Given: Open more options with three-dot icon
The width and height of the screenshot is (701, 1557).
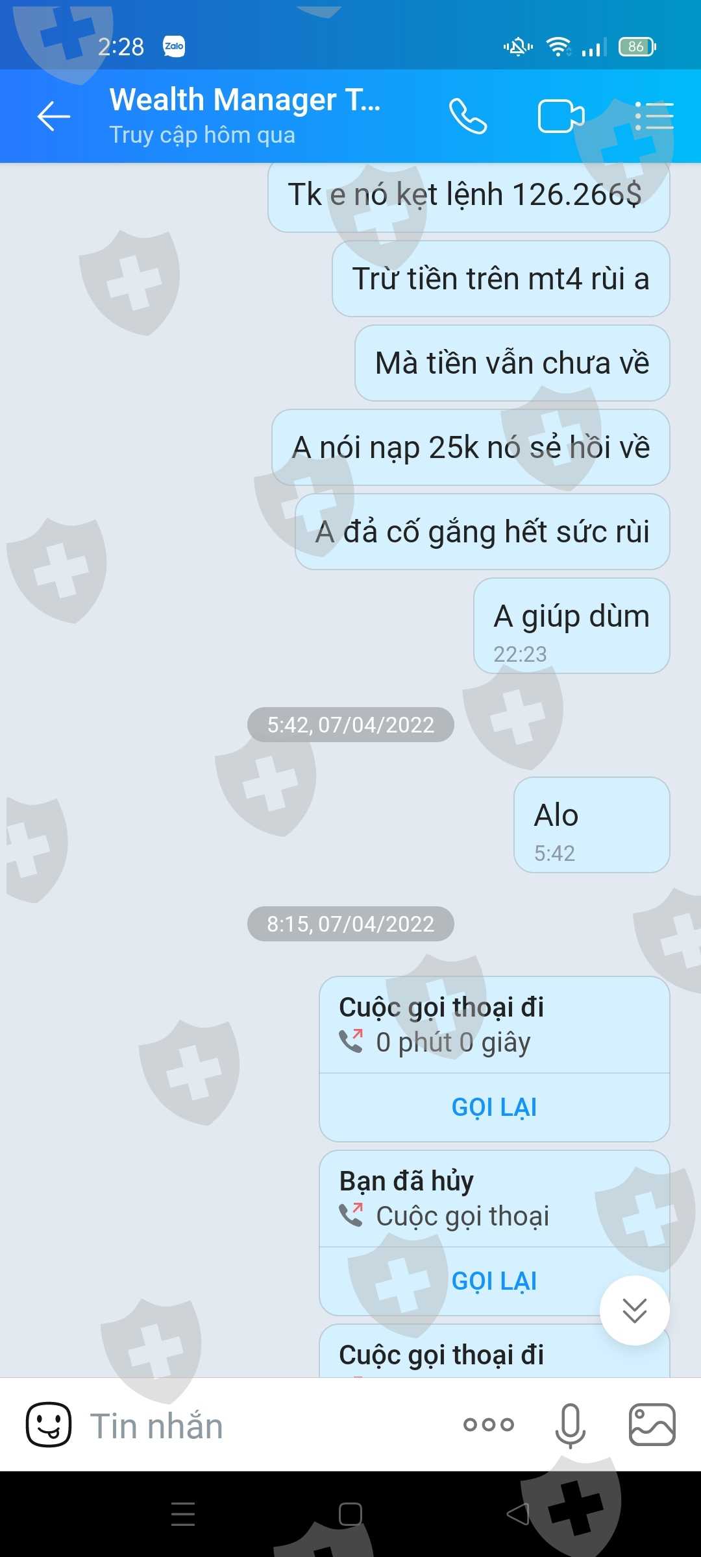Looking at the screenshot, I should [x=489, y=1425].
